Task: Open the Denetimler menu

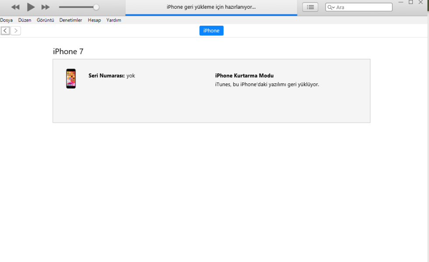Action: (x=70, y=20)
